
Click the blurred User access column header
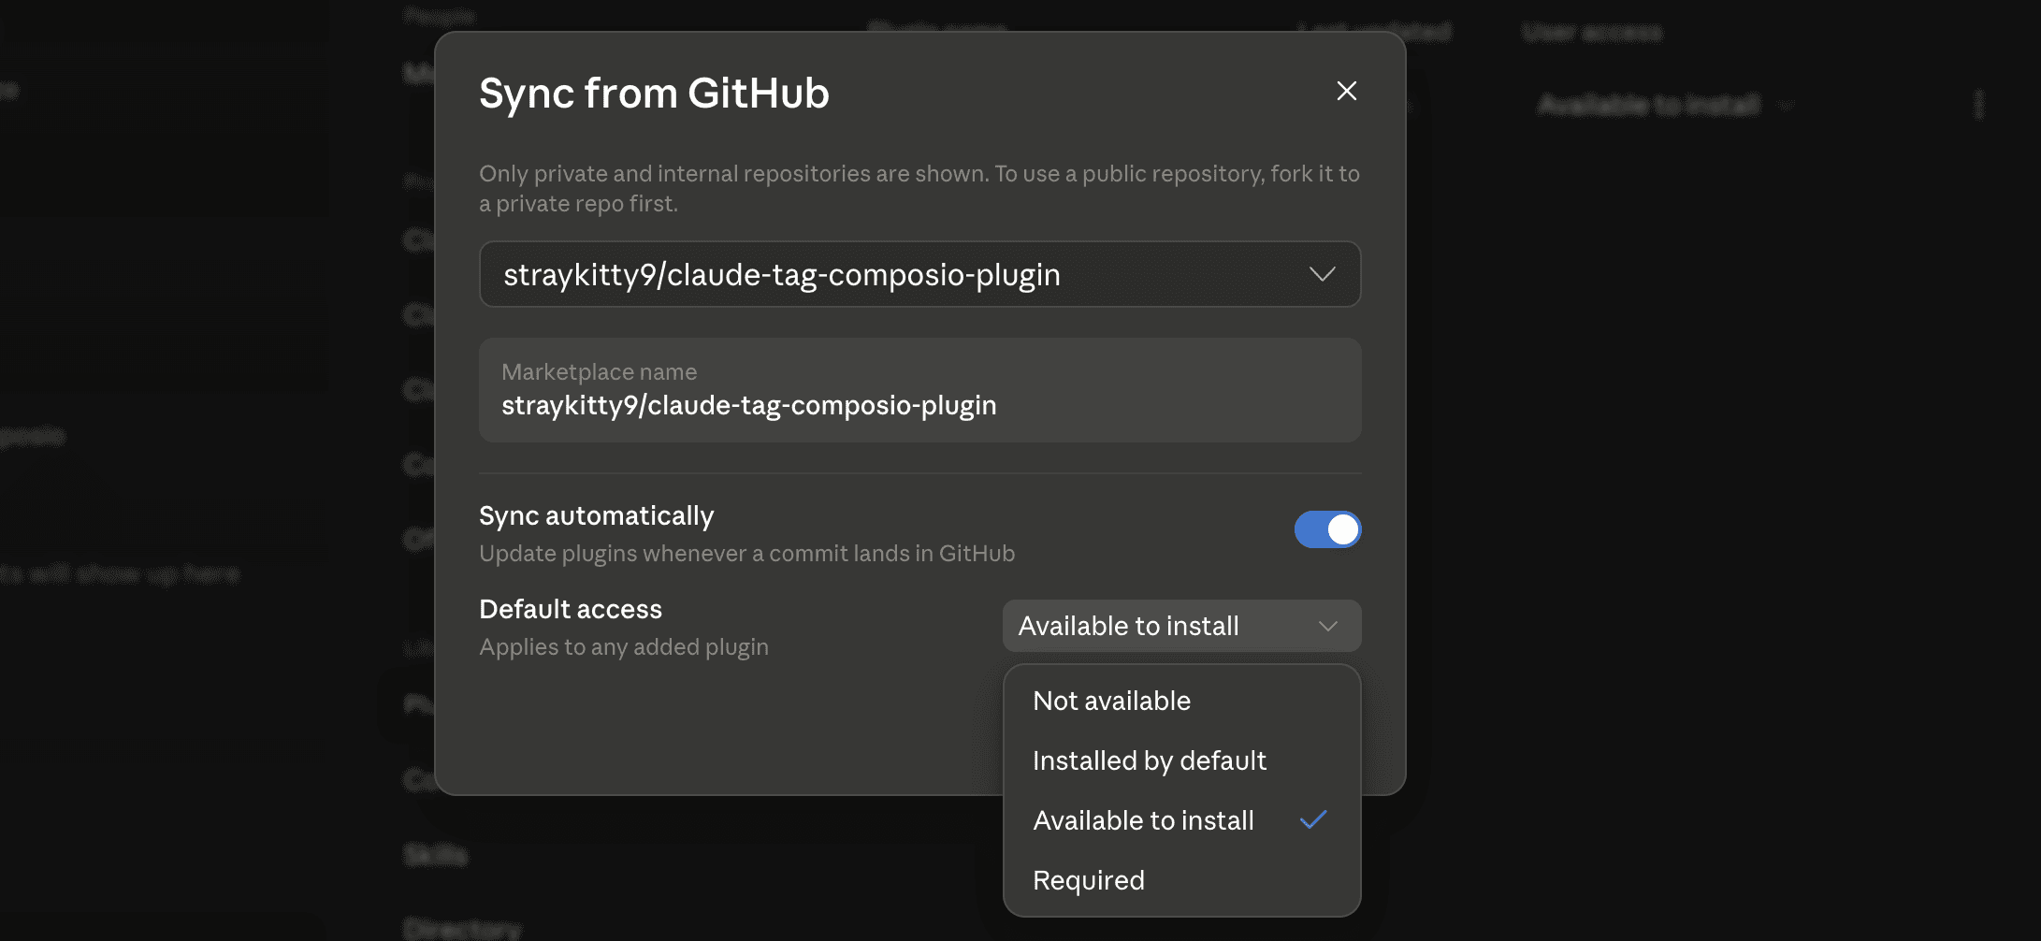tap(1592, 33)
